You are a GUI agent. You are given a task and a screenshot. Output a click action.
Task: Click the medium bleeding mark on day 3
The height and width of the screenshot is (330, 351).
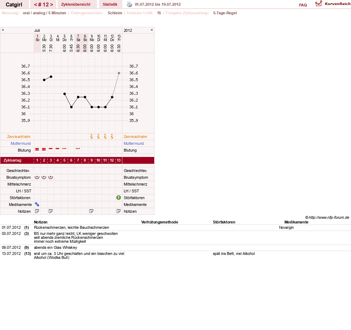pyautogui.click(x=50, y=149)
